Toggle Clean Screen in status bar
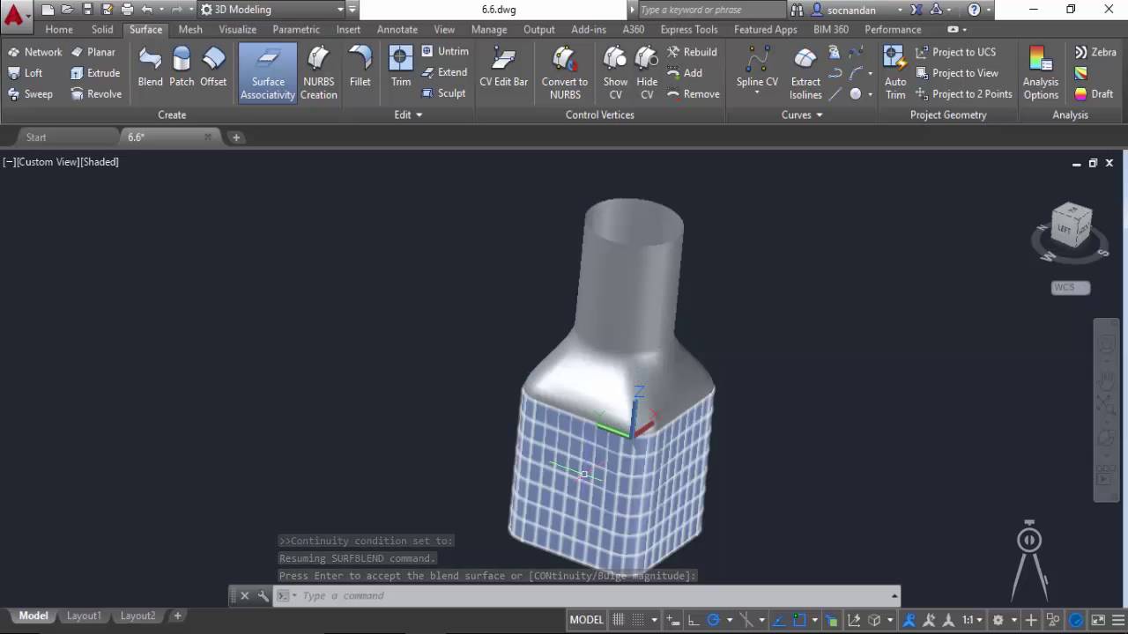The image size is (1128, 634). coord(1098,620)
